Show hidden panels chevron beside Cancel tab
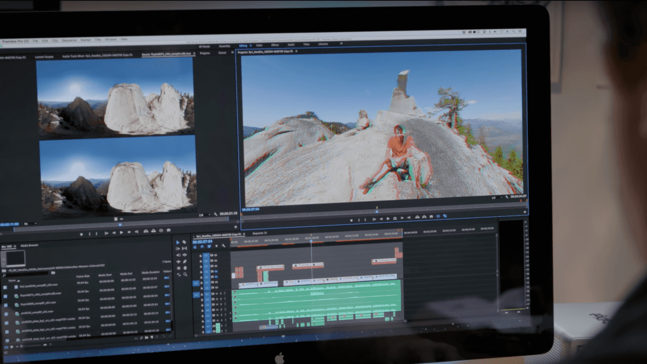Screen dimensions: 647x364 coord(232,52)
